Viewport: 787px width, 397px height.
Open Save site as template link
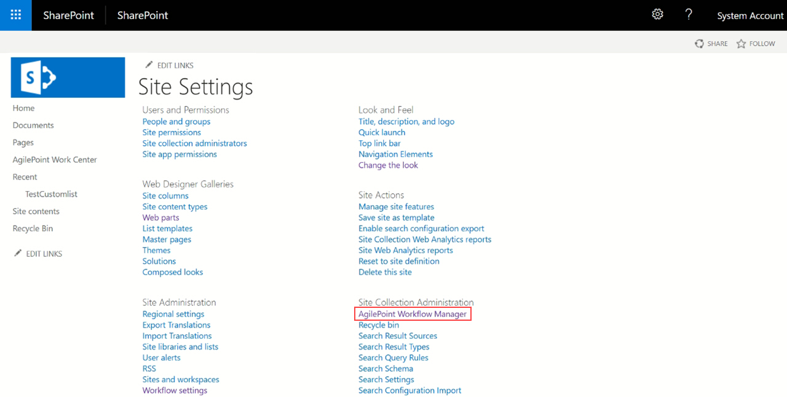point(397,218)
